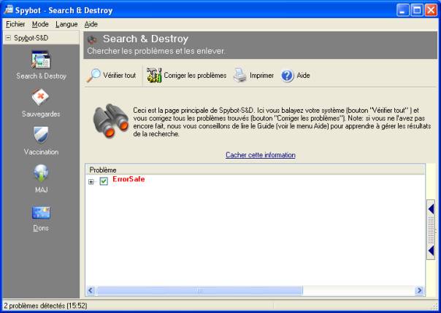Close the Spybot window
This screenshot has width=441, height=313.
click(x=431, y=11)
